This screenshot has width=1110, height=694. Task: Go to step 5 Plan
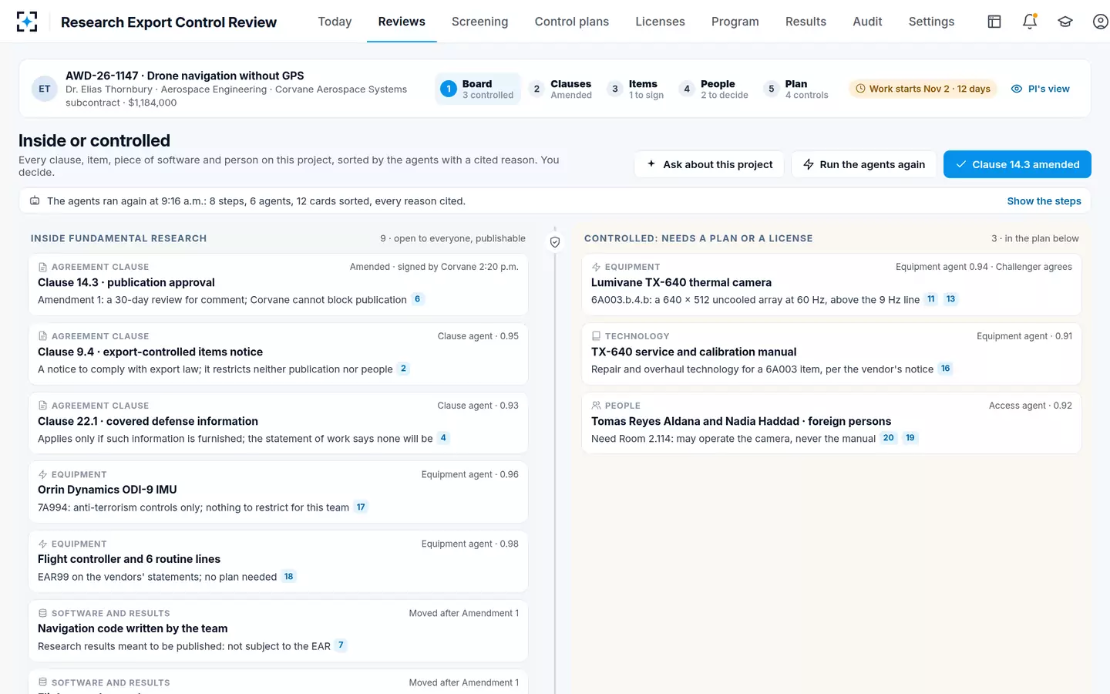(x=796, y=89)
